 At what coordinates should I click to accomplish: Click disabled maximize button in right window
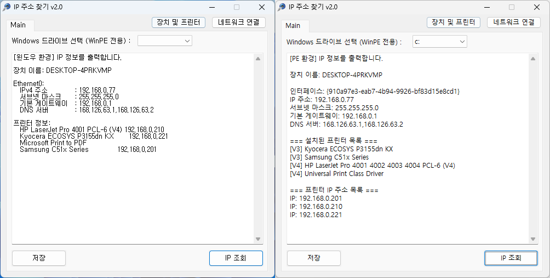coord(512,7)
